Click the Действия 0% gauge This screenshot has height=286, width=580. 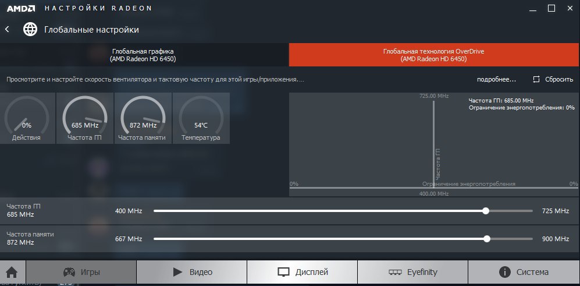(x=27, y=118)
